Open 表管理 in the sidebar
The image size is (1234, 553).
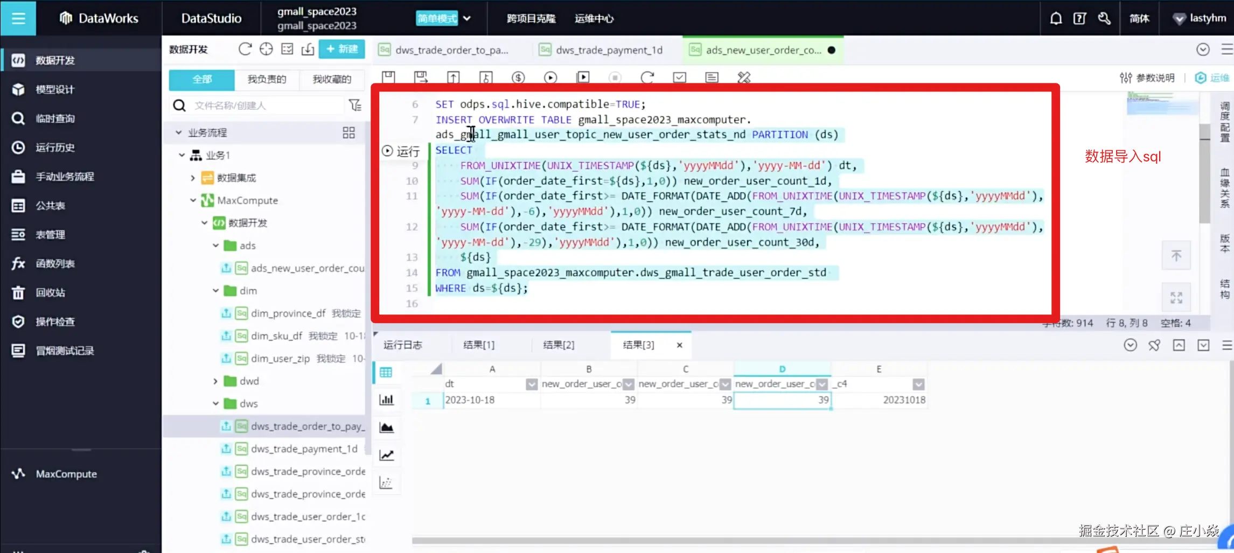(x=50, y=235)
